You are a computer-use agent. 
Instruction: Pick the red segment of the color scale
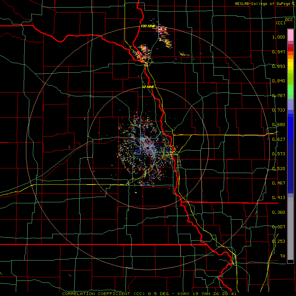(290, 49)
